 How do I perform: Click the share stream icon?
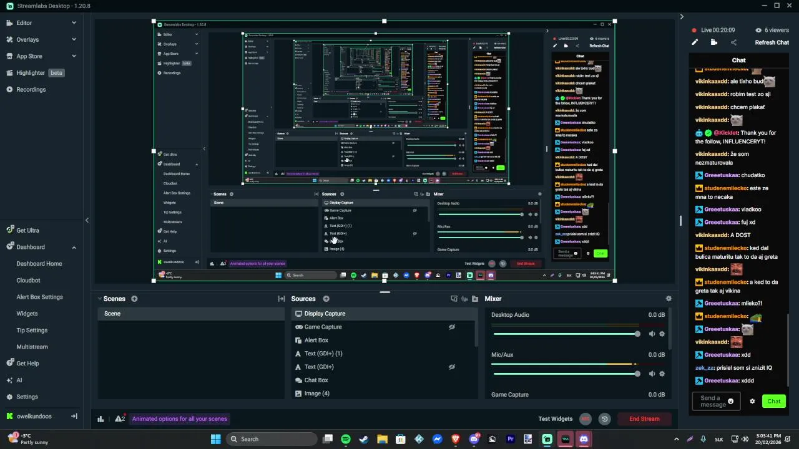point(733,42)
